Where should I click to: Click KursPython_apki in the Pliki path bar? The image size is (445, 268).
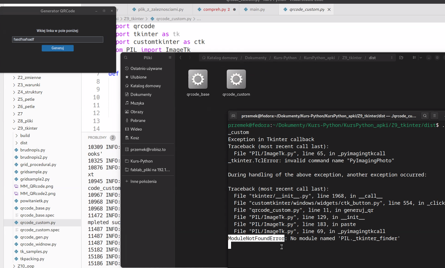point(319,58)
